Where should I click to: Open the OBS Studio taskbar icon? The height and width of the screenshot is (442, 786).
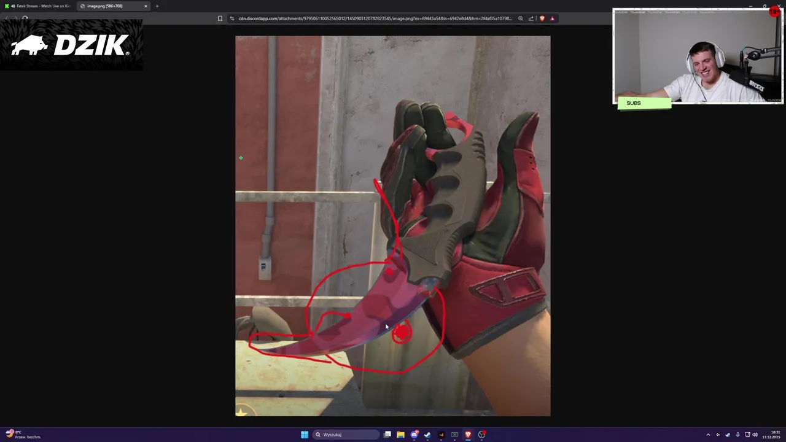(x=481, y=435)
